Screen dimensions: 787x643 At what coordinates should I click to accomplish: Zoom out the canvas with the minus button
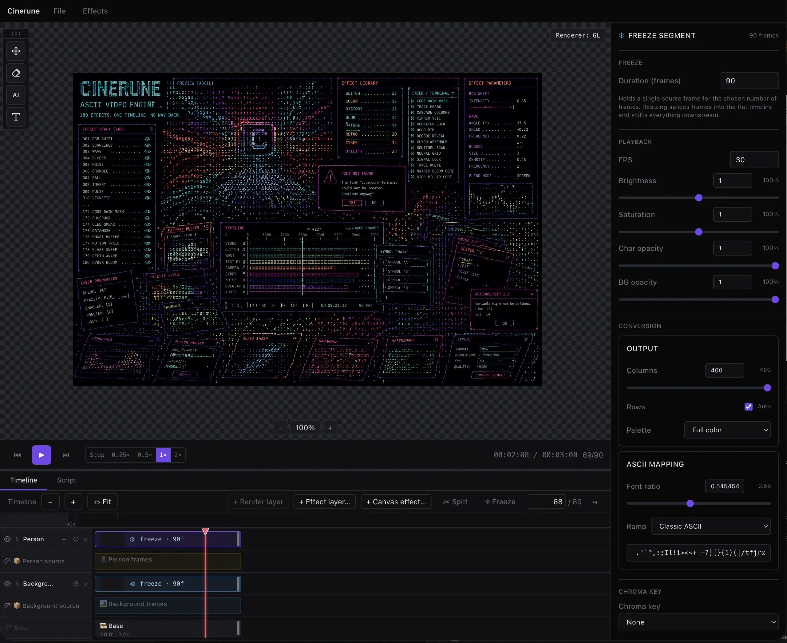click(x=280, y=428)
